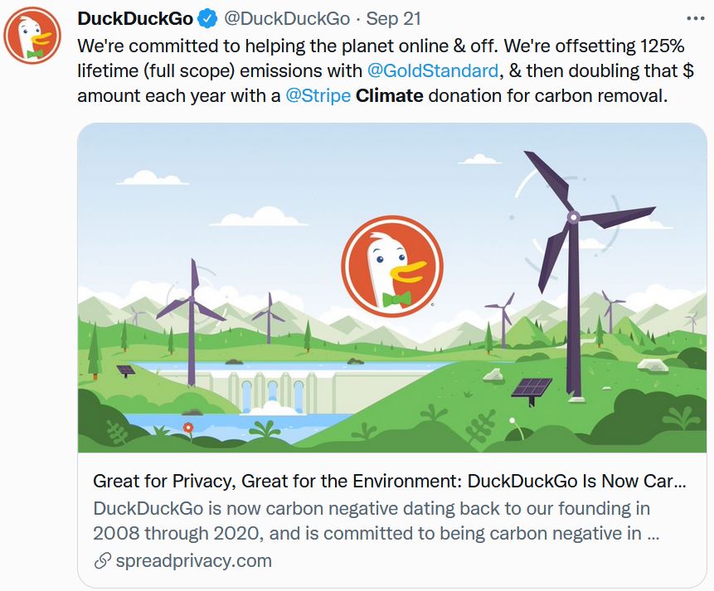Click the red flower in the illustration
Screen dimensions: 714x591
[188, 427]
